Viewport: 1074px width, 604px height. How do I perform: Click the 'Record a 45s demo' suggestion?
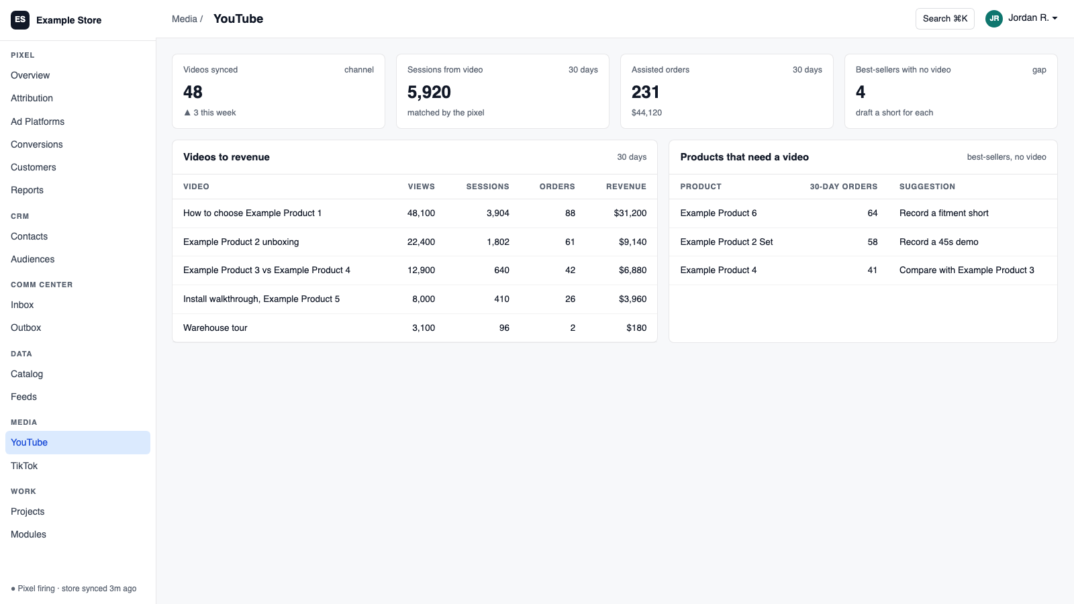[x=939, y=242]
